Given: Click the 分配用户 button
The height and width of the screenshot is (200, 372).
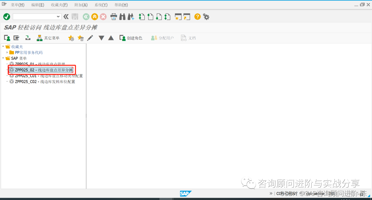Looking at the screenshot, I should click(x=162, y=38).
